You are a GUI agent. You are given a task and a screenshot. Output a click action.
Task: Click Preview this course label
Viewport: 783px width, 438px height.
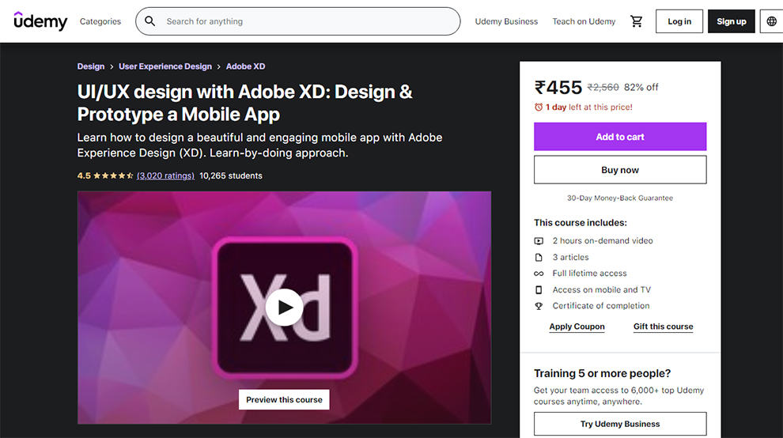coord(284,399)
